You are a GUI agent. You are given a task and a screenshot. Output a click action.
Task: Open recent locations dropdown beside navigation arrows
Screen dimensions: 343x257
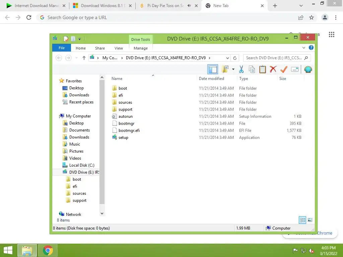[76, 58]
